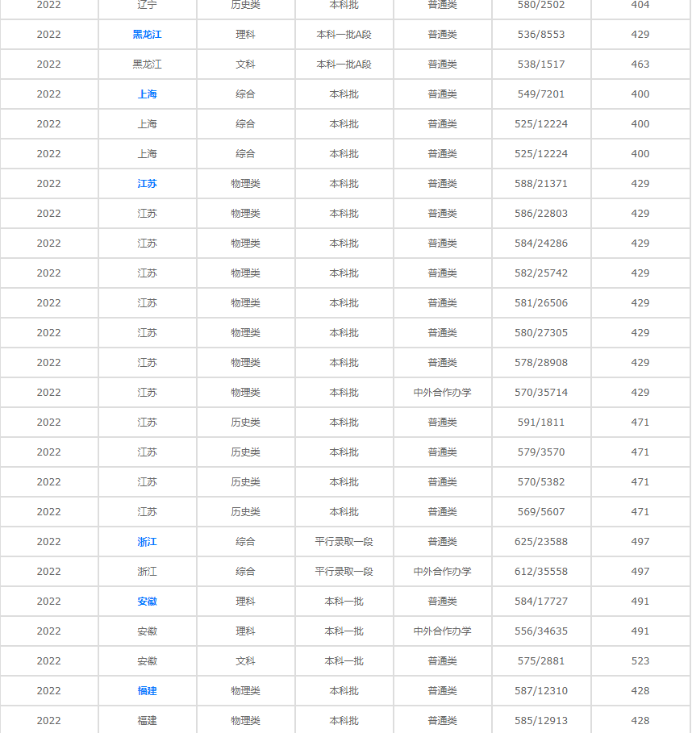Click 普通类 in the 591/1811 row
692x733 pixels.
442,423
